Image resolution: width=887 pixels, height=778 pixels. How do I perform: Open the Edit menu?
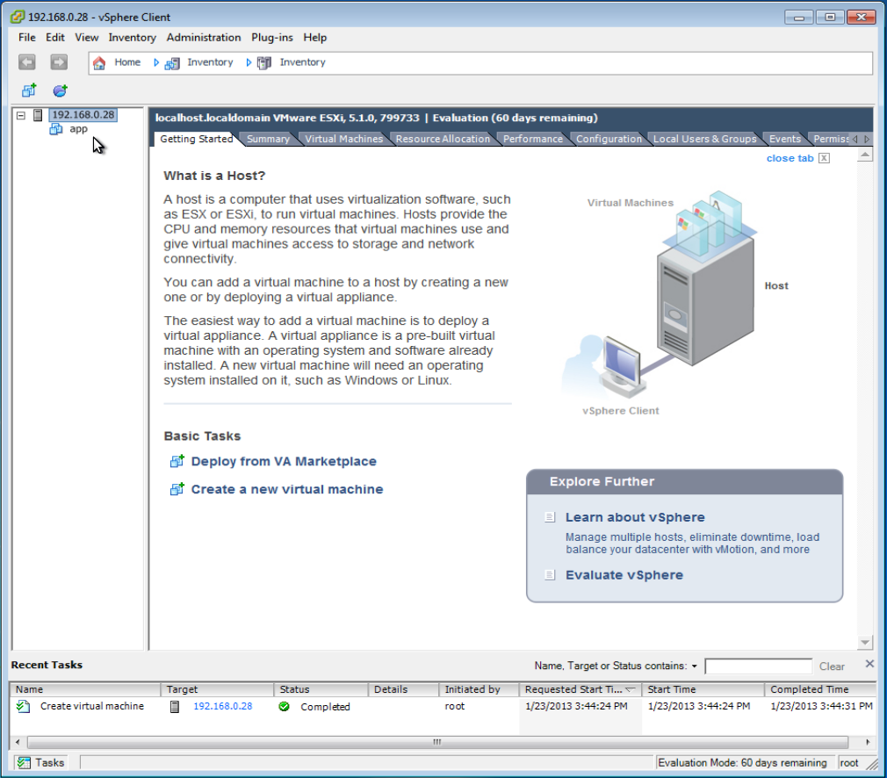54,38
